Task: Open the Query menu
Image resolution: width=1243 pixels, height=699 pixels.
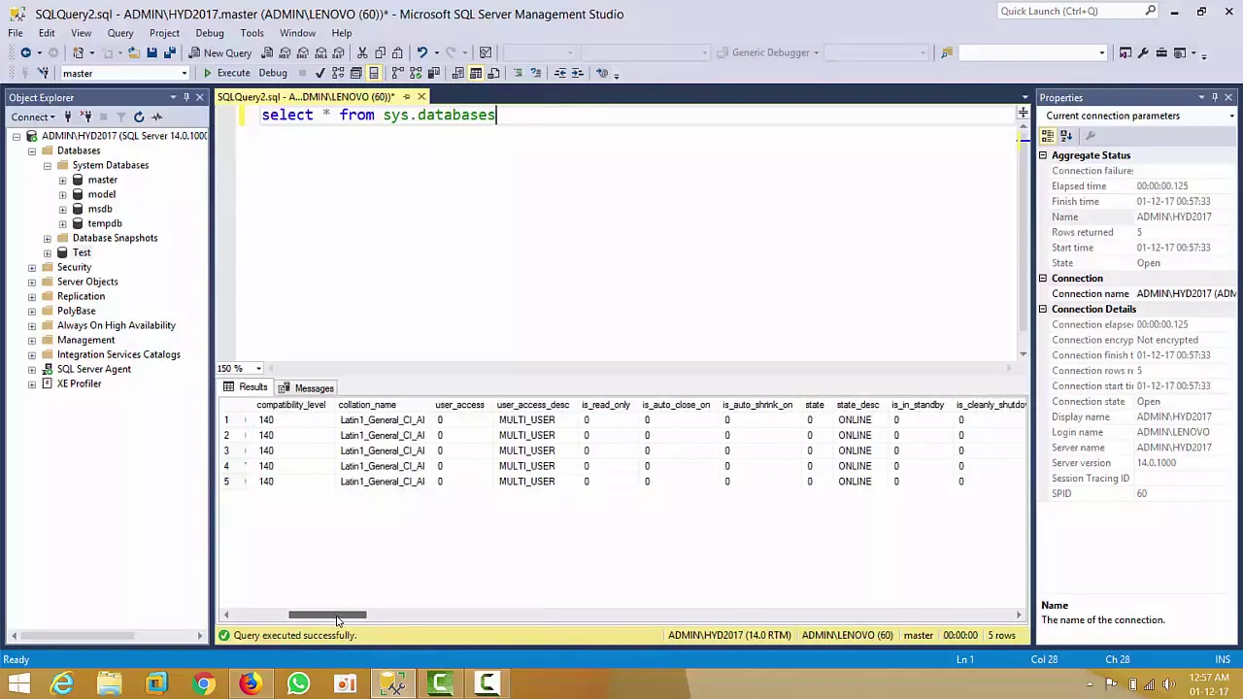Action: pyautogui.click(x=120, y=32)
